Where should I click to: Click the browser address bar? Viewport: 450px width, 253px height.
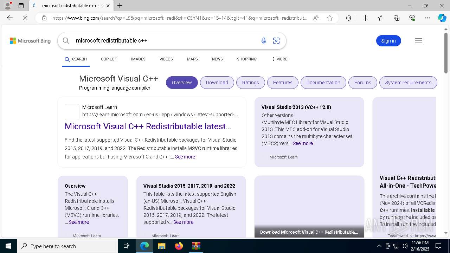[180, 18]
